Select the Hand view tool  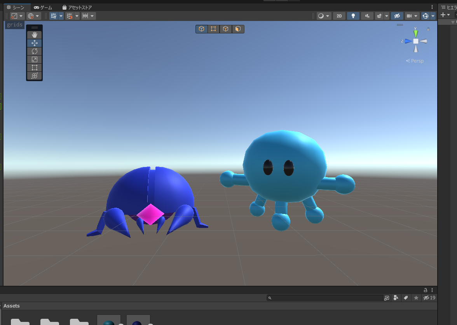click(34, 35)
